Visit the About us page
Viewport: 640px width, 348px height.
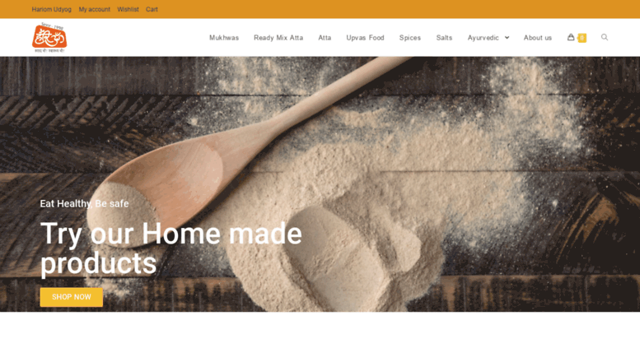click(x=538, y=38)
